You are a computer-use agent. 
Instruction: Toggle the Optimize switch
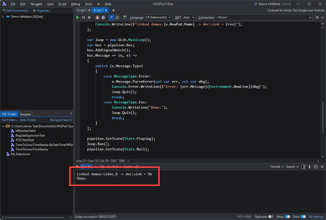[271, 217]
